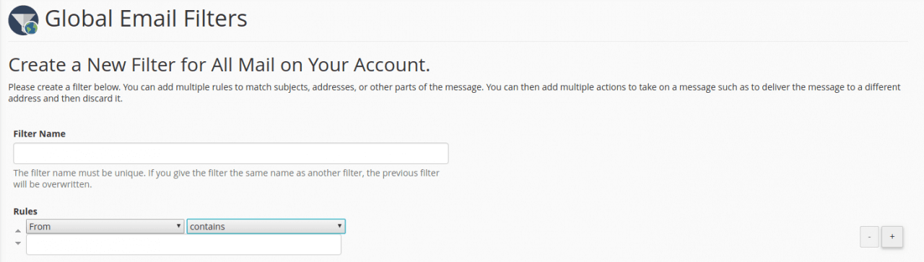Click the Filter Name field label
924x262 pixels.
click(40, 134)
